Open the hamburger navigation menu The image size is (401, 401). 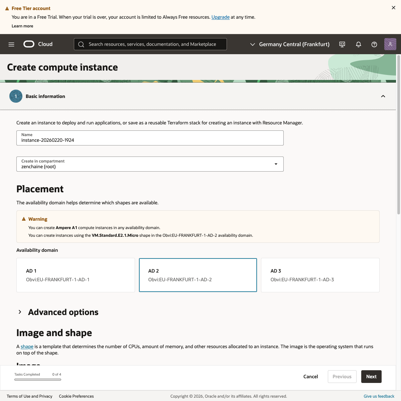[x=11, y=44]
